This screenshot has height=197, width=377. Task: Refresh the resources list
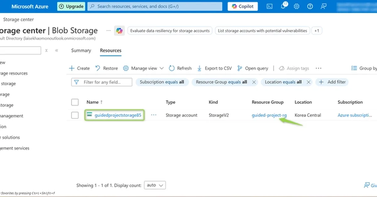[x=180, y=68]
